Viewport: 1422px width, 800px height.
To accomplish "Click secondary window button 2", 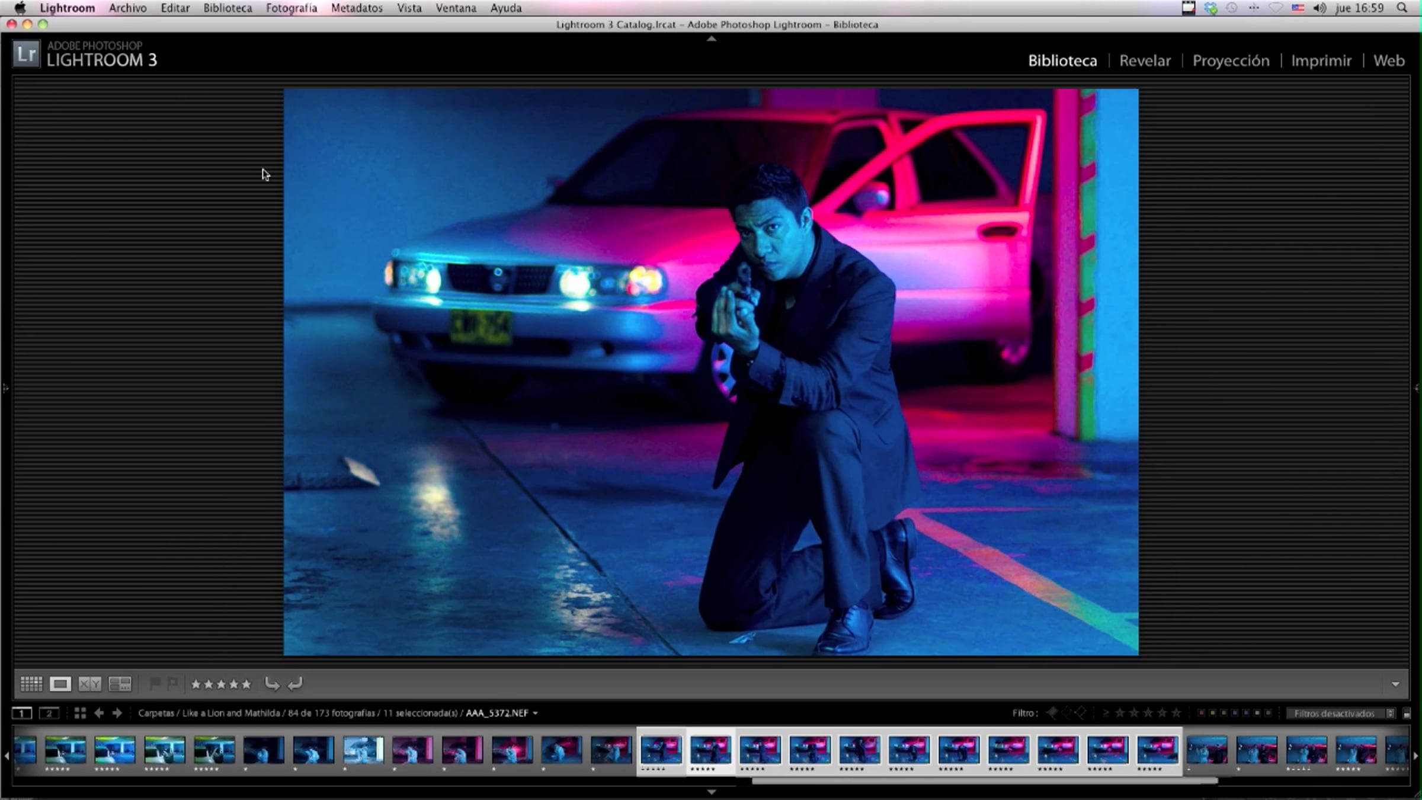I will pos(49,713).
